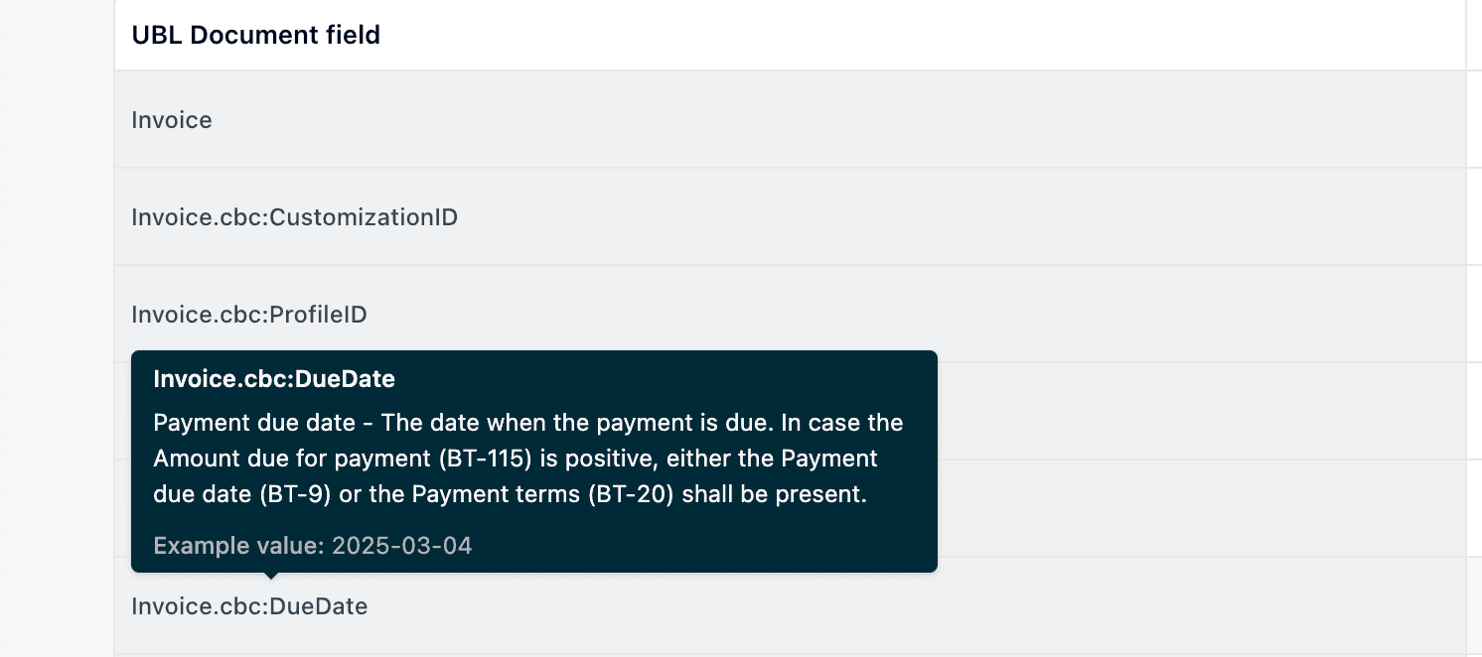This screenshot has height=657, width=1482.
Task: Click the bold Invoice.cbc:DueDate tooltip title
Action: [x=274, y=378]
